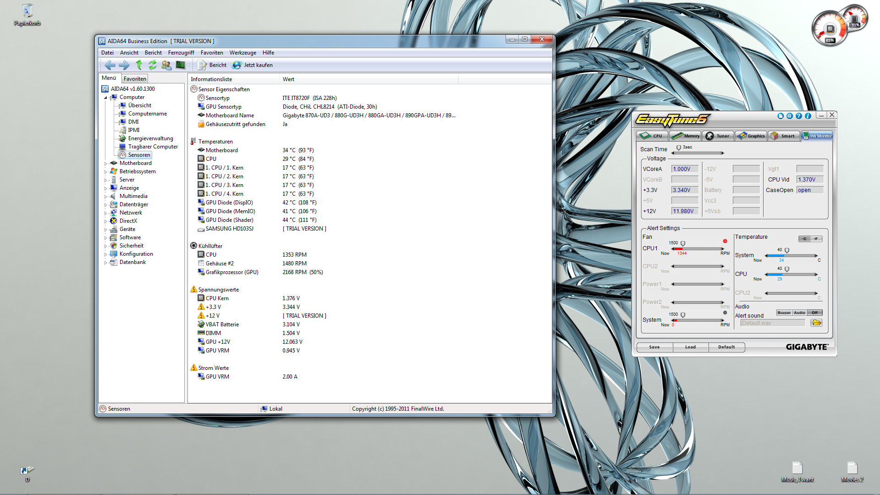This screenshot has width=880, height=495.
Task: Click the Default button in EasyTune6
Action: click(726, 347)
